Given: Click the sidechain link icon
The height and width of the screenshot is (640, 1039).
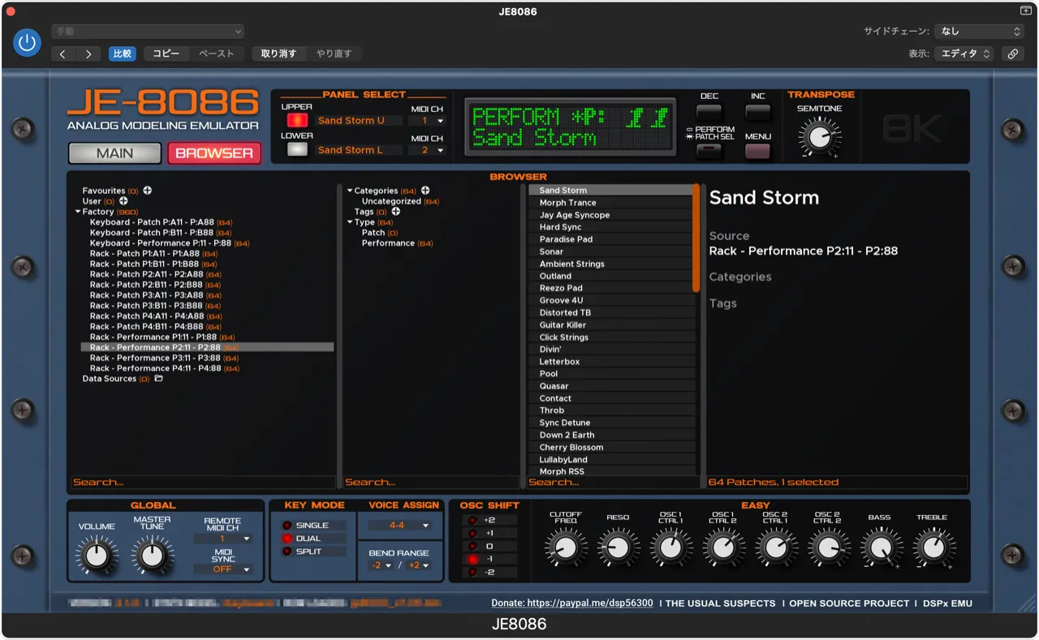Looking at the screenshot, I should click(1012, 54).
